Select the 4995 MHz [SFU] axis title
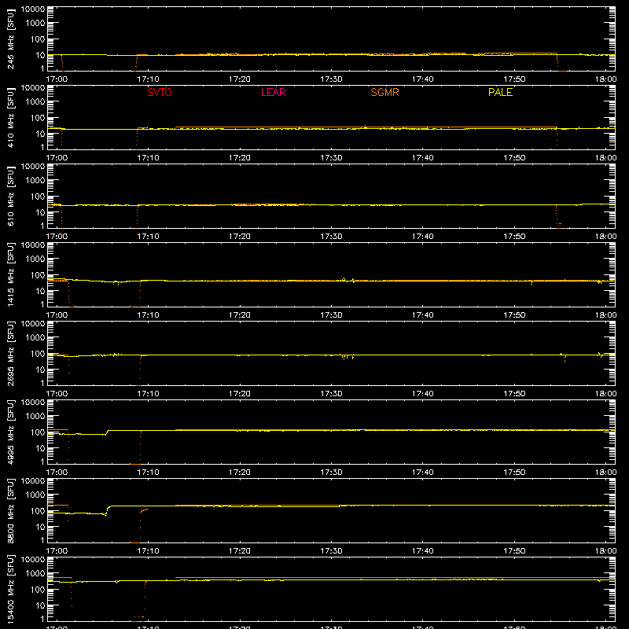This screenshot has height=629, width=629. click(x=10, y=432)
